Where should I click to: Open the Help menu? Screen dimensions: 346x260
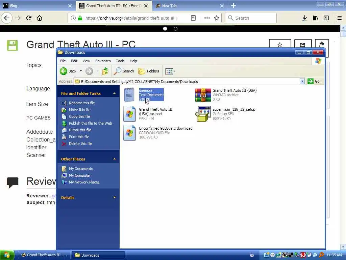pyautogui.click(x=133, y=61)
